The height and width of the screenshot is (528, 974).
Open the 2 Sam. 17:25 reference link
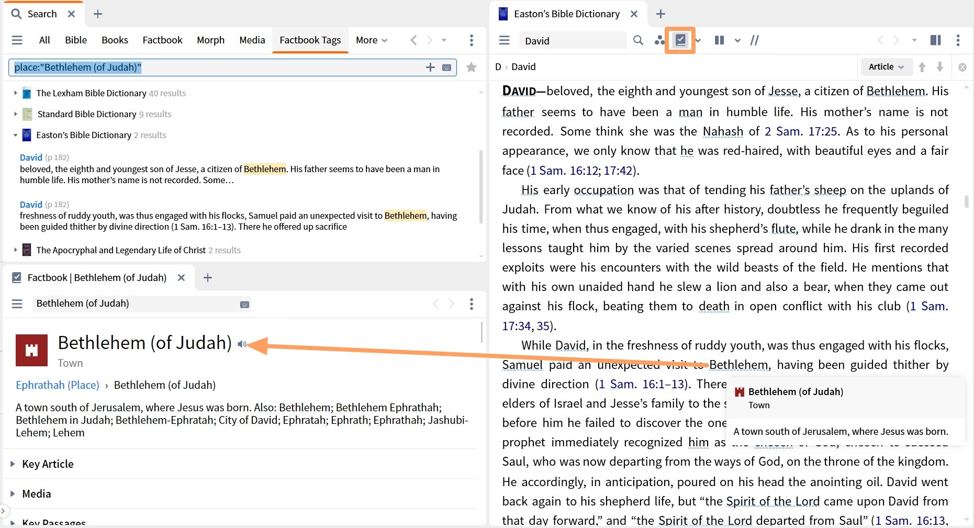coord(800,131)
